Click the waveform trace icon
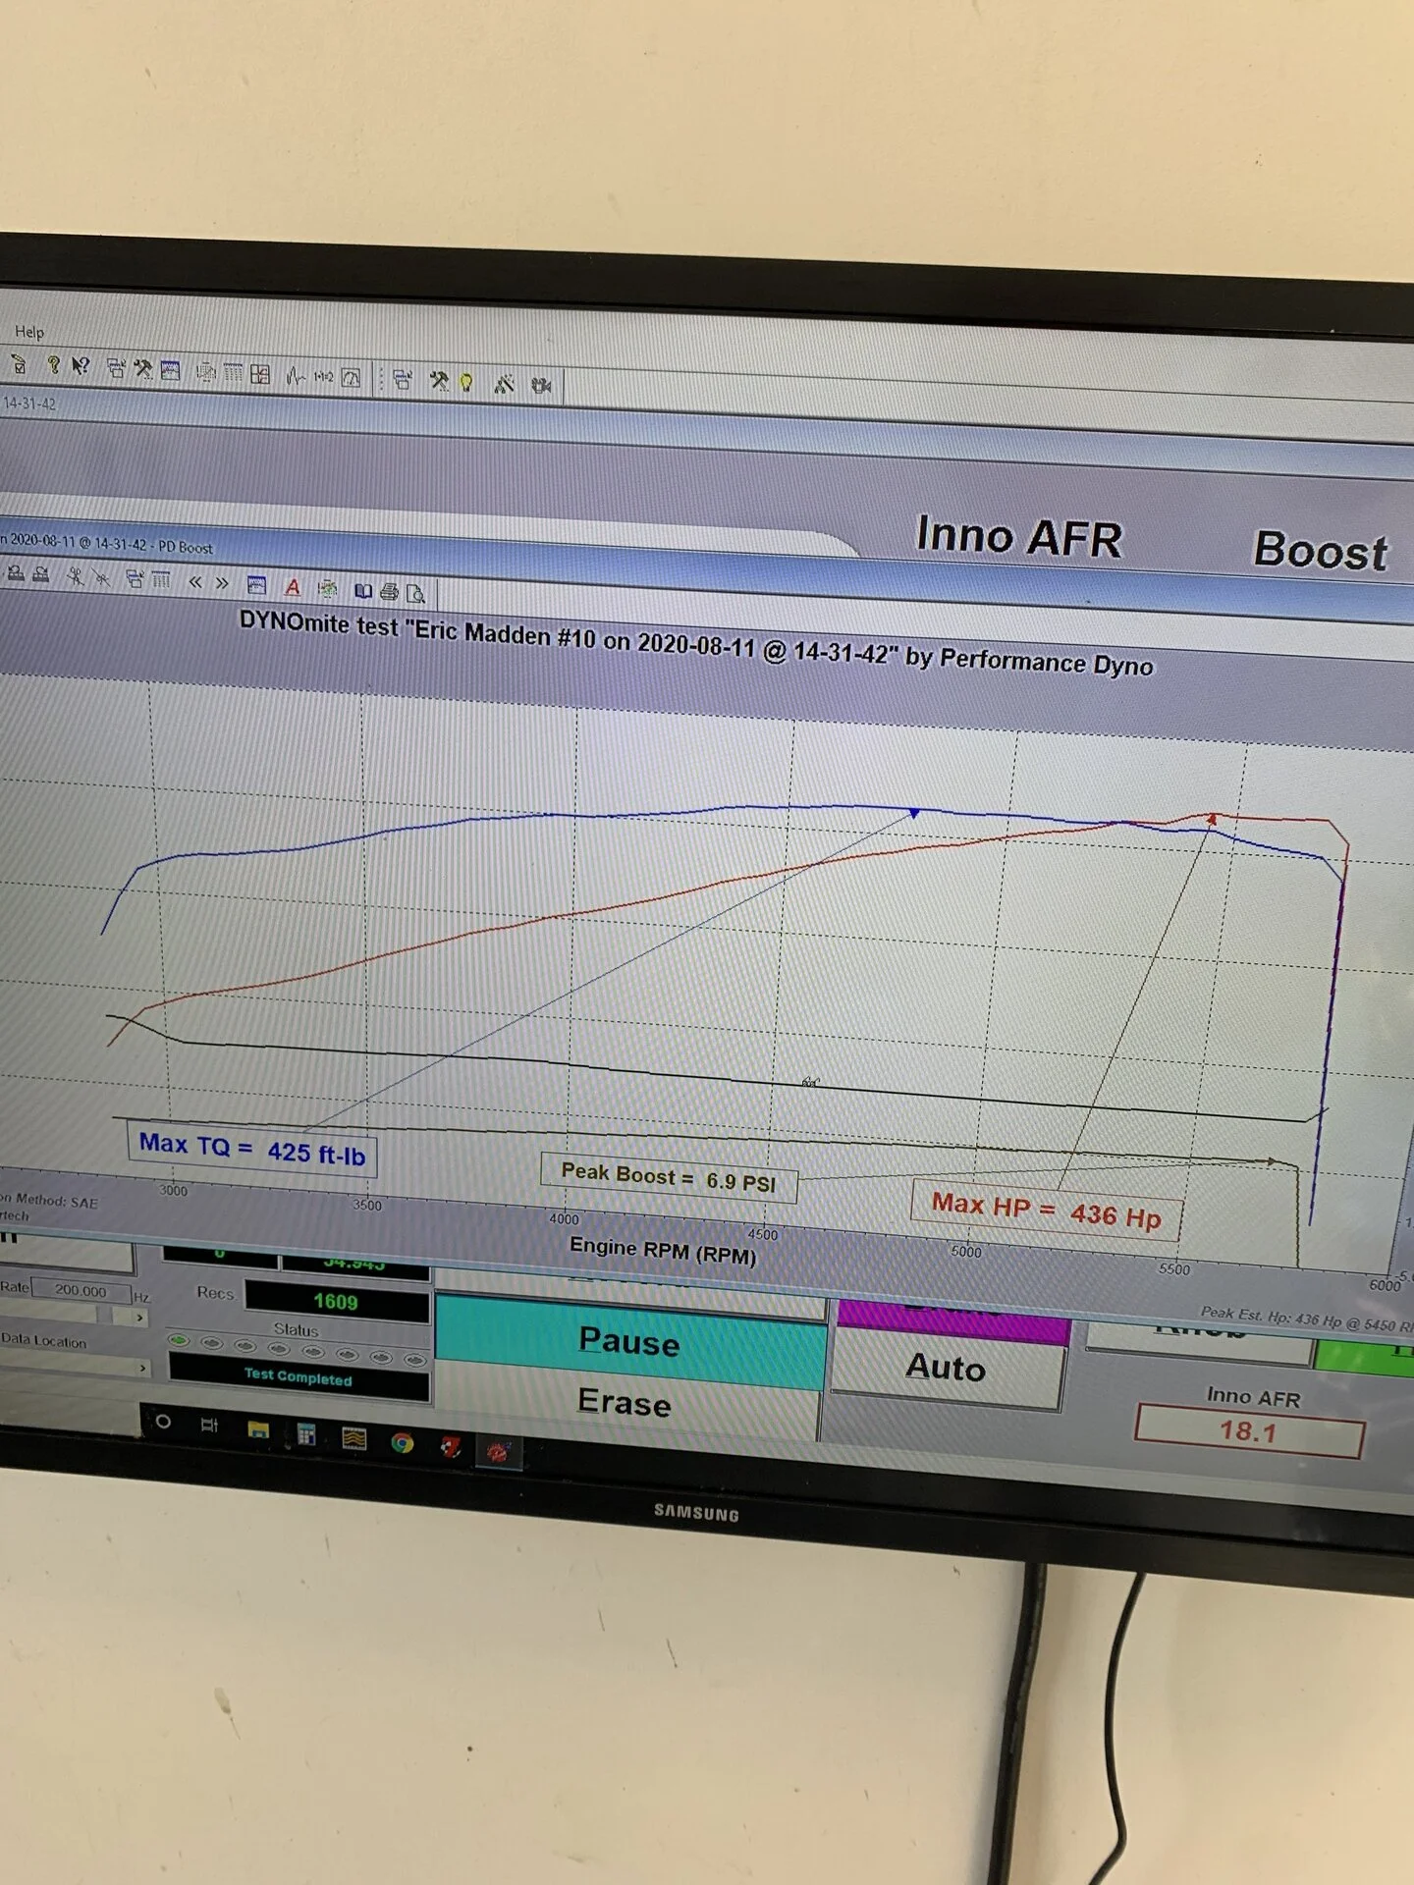The width and height of the screenshot is (1414, 1885). pyautogui.click(x=296, y=375)
